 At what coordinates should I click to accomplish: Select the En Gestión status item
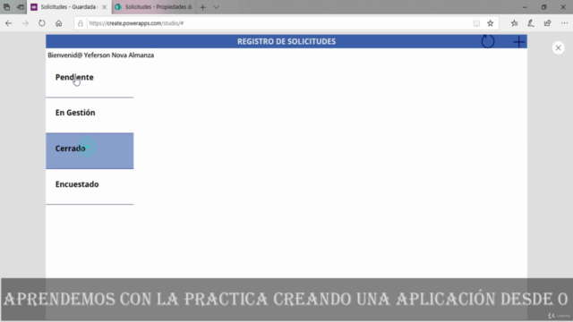pyautogui.click(x=90, y=115)
